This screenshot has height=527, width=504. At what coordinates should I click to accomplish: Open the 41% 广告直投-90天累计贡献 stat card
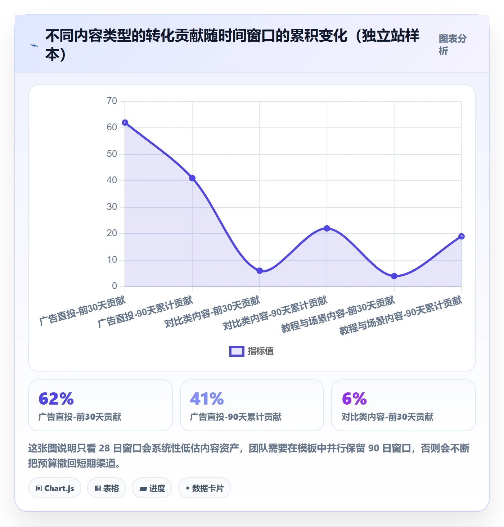[x=252, y=405]
